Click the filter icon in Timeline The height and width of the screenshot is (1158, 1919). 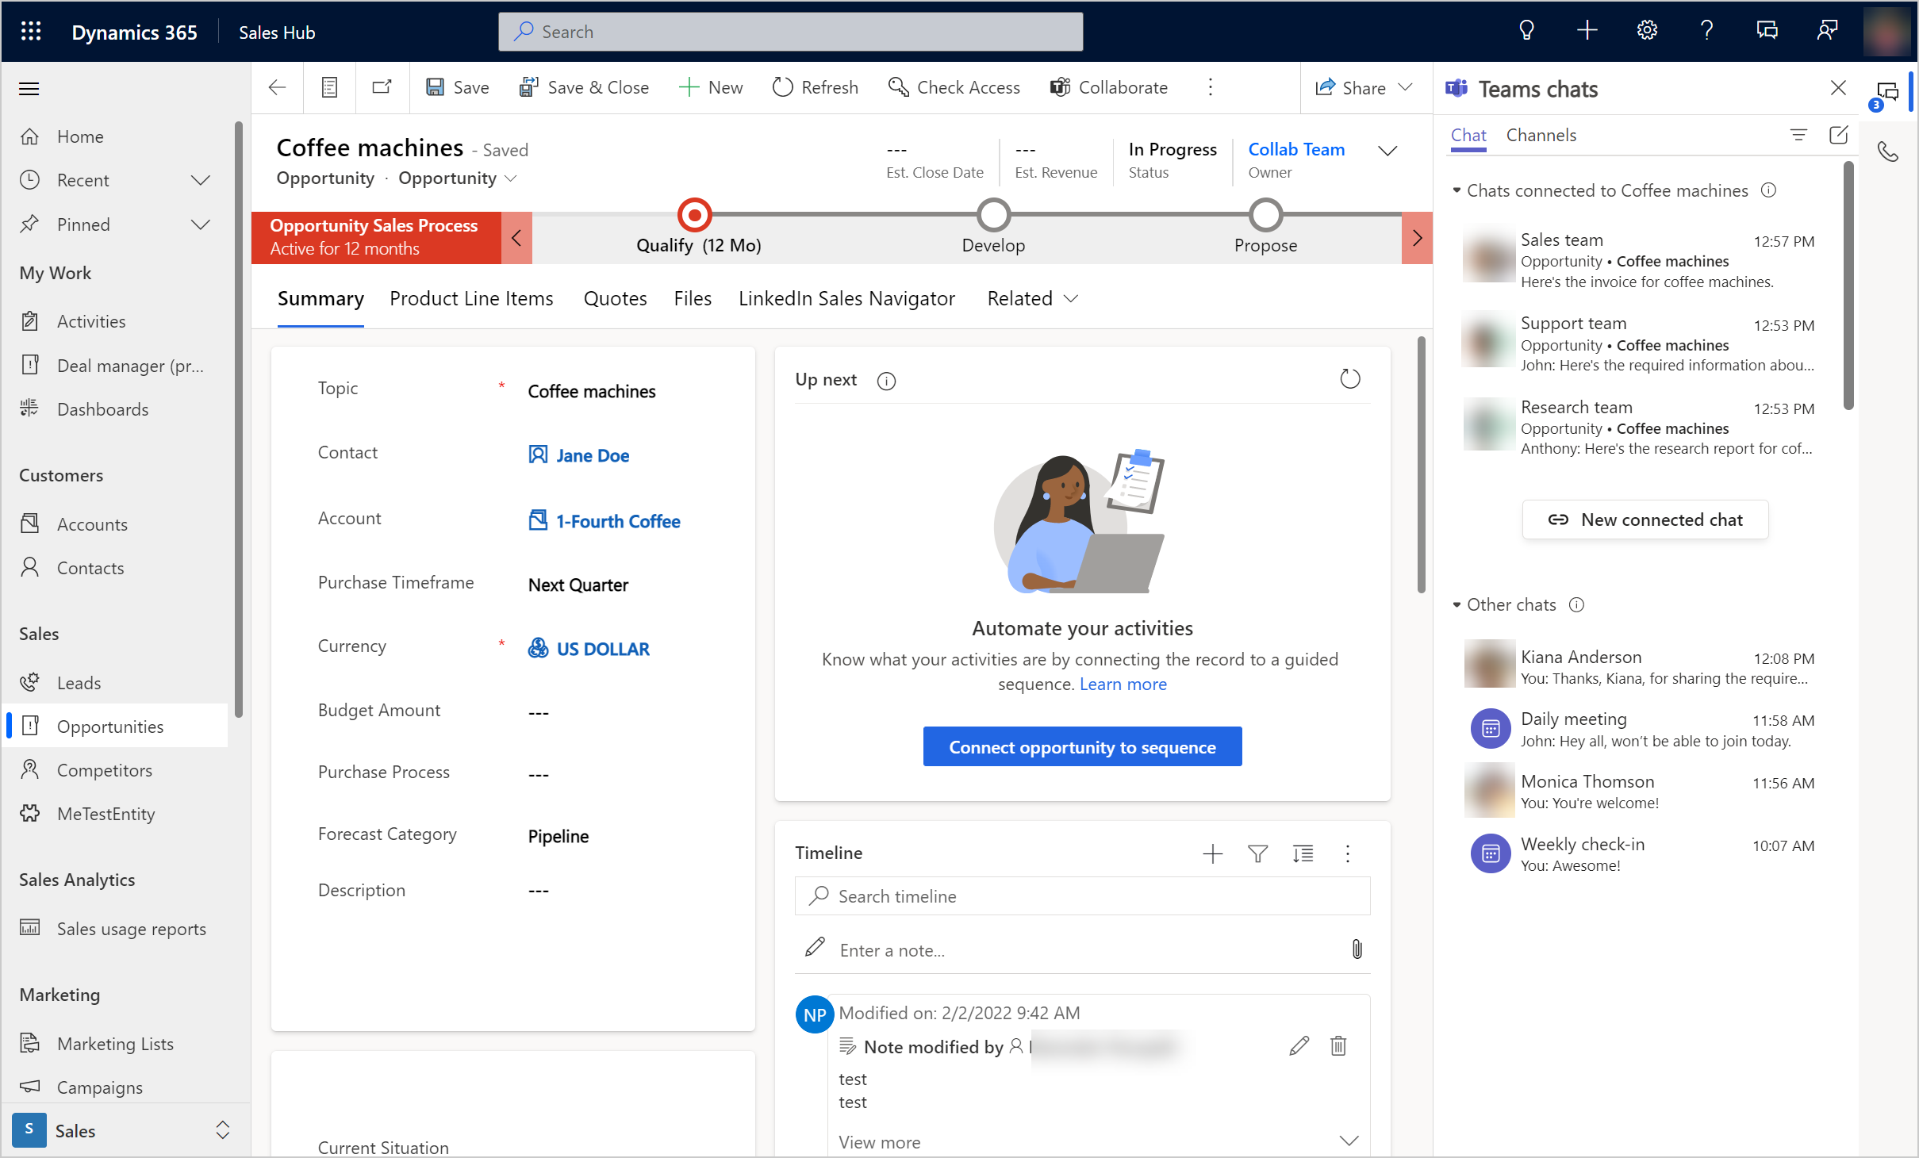coord(1257,853)
